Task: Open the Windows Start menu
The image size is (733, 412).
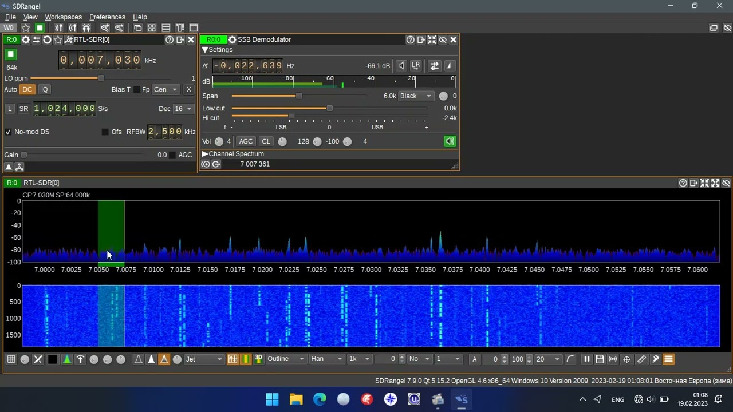Action: tap(272, 399)
